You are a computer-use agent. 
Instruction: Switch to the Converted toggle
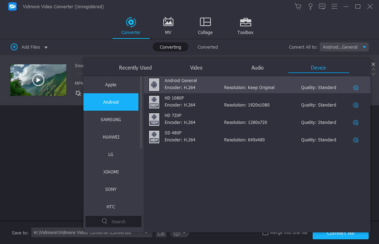pos(208,47)
